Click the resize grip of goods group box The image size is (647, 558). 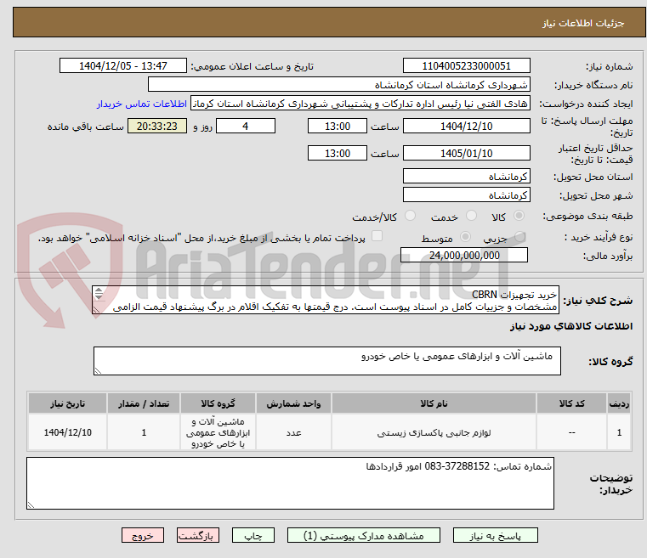point(98,371)
